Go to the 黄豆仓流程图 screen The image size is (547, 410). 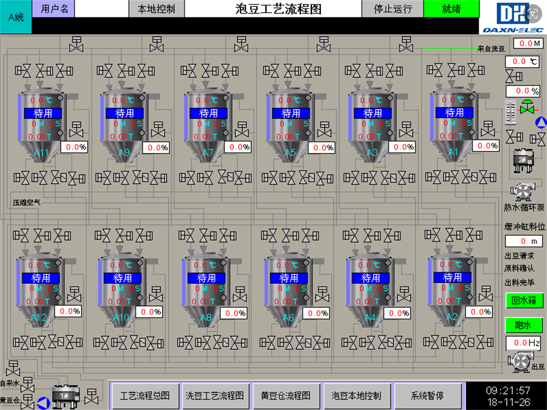[x=286, y=395]
